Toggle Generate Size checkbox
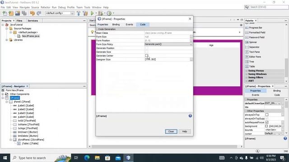 [146, 52]
